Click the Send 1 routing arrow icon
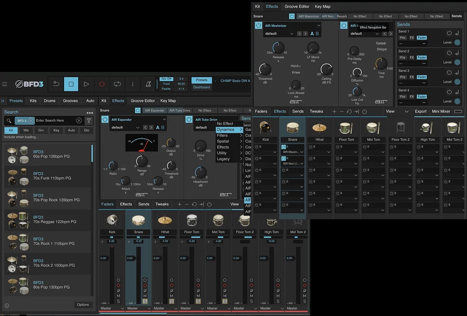 point(457,33)
